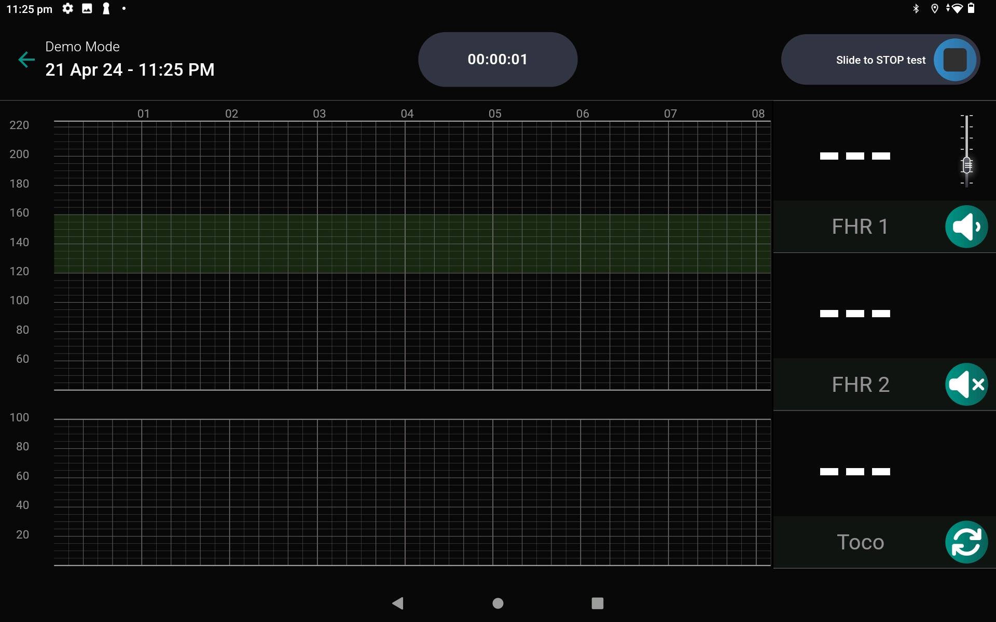Tap the Android recents navigation button
The height and width of the screenshot is (622, 996).
click(598, 603)
